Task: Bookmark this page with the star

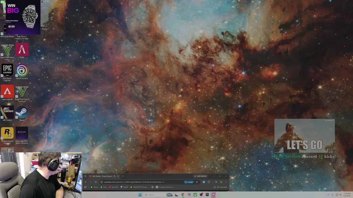Action: pos(197,182)
